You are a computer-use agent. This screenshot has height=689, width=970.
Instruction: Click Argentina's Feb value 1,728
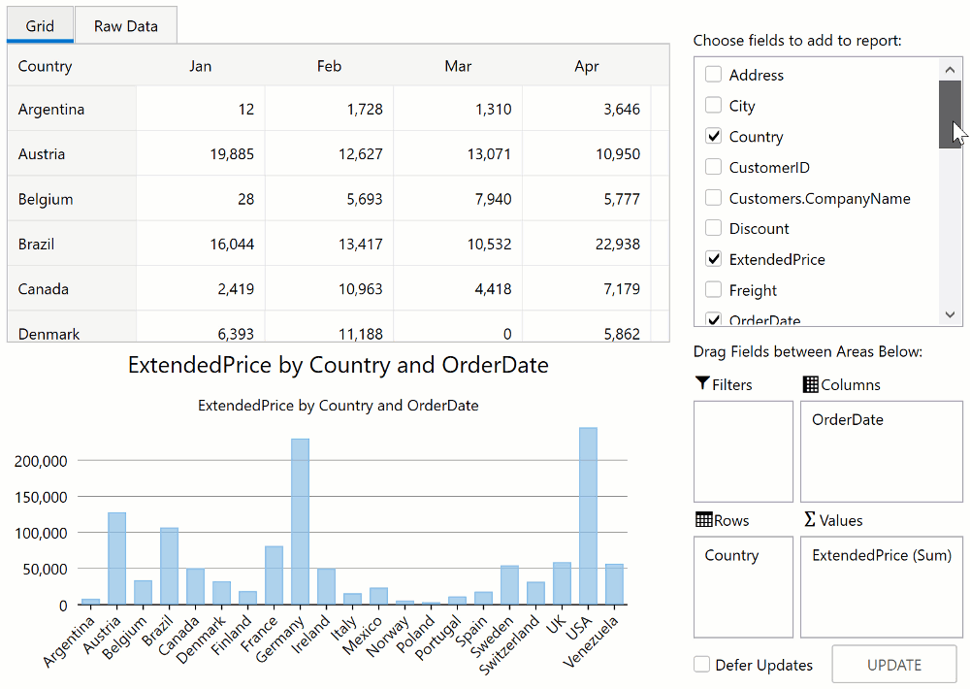329,109
